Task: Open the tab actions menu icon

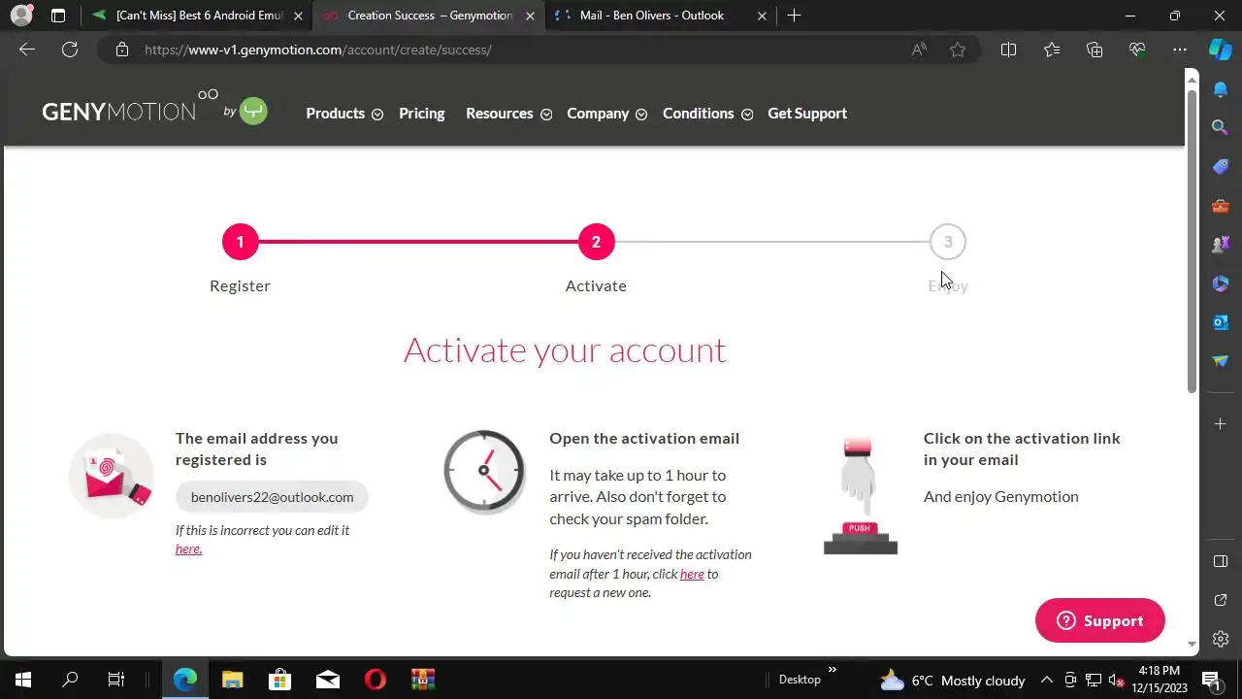Action: pos(58,16)
